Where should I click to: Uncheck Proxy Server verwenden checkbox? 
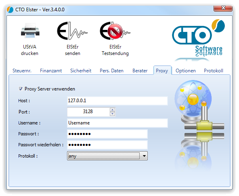[21, 89]
